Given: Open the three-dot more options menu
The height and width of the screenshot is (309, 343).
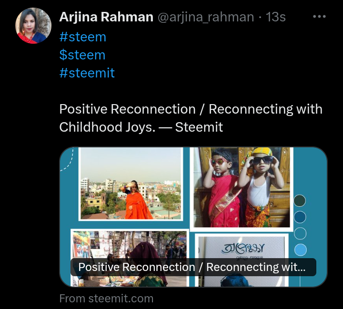Looking at the screenshot, I should click(x=319, y=17).
